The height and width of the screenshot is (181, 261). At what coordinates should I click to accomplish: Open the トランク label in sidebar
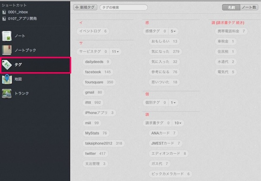pos(22,93)
